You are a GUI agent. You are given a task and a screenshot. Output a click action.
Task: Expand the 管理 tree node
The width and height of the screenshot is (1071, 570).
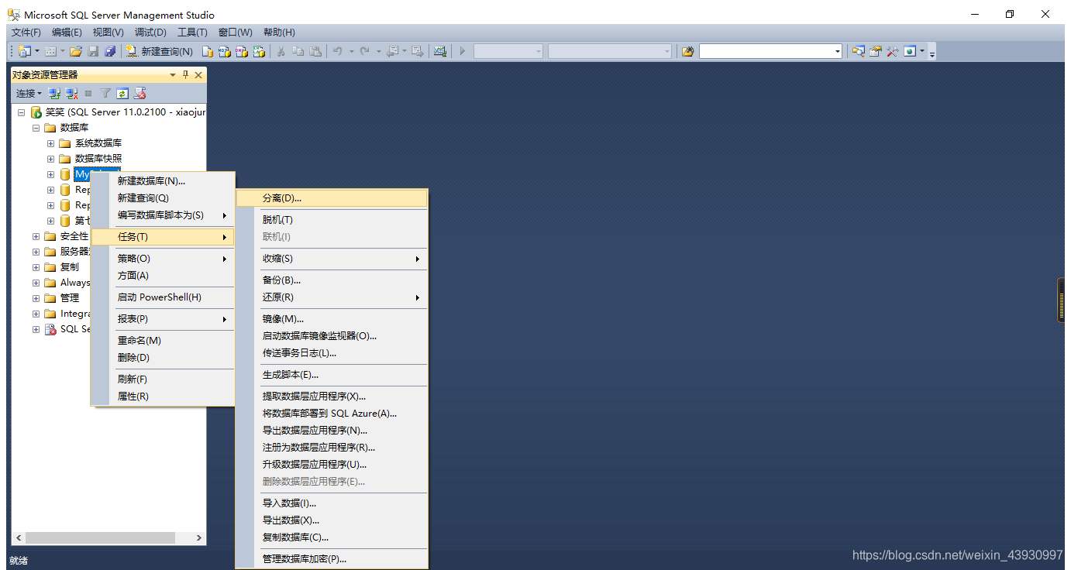pyautogui.click(x=36, y=298)
